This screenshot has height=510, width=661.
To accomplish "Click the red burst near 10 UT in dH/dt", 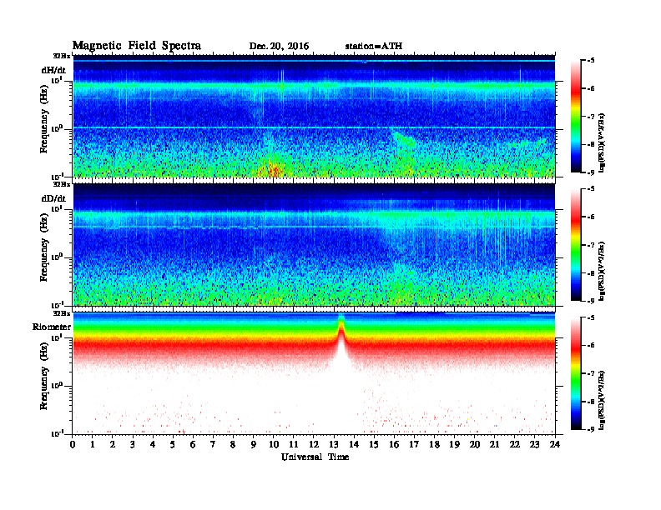I will tap(272, 169).
